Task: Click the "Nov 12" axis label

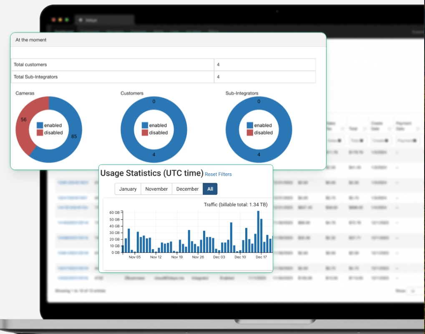Action: click(156, 257)
